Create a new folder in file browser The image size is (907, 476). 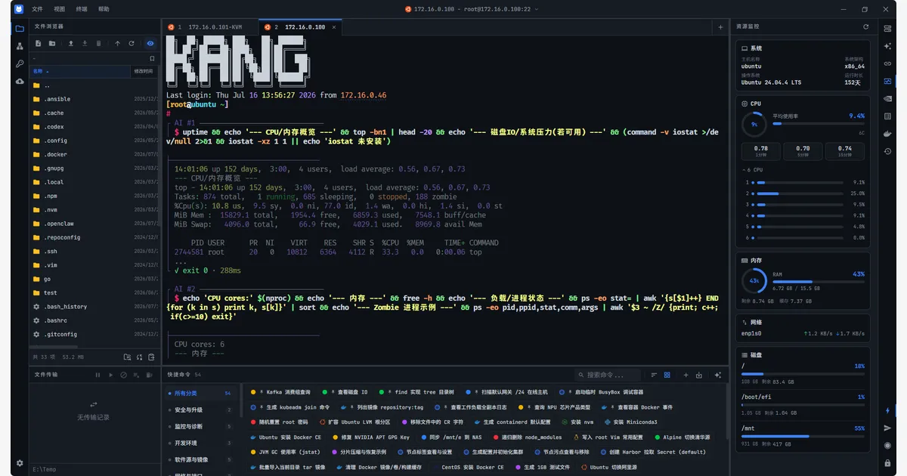[51, 44]
